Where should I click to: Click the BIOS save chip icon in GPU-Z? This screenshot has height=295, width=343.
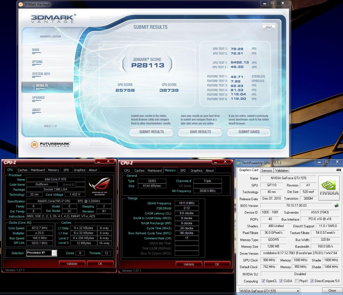pyautogui.click(x=337, y=206)
